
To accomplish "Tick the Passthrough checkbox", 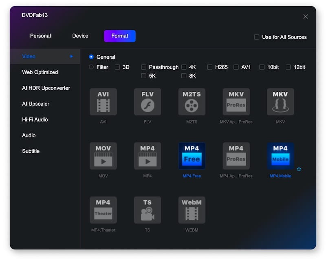I will (x=143, y=67).
